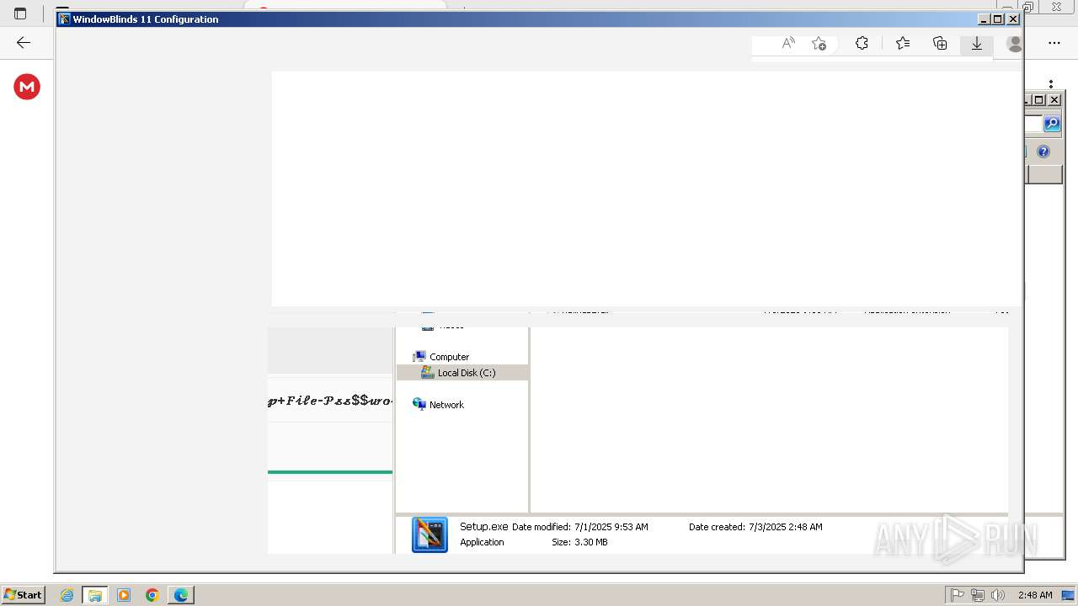Image resolution: width=1078 pixels, height=606 pixels.
Task: Open the blue help question icon
Action: point(1043,151)
